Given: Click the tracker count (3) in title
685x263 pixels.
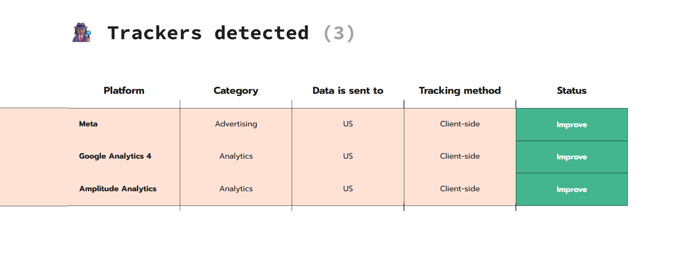Looking at the screenshot, I should [x=339, y=33].
